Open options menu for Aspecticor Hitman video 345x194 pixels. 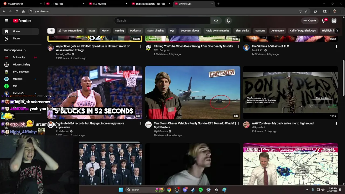[x=141, y=47]
